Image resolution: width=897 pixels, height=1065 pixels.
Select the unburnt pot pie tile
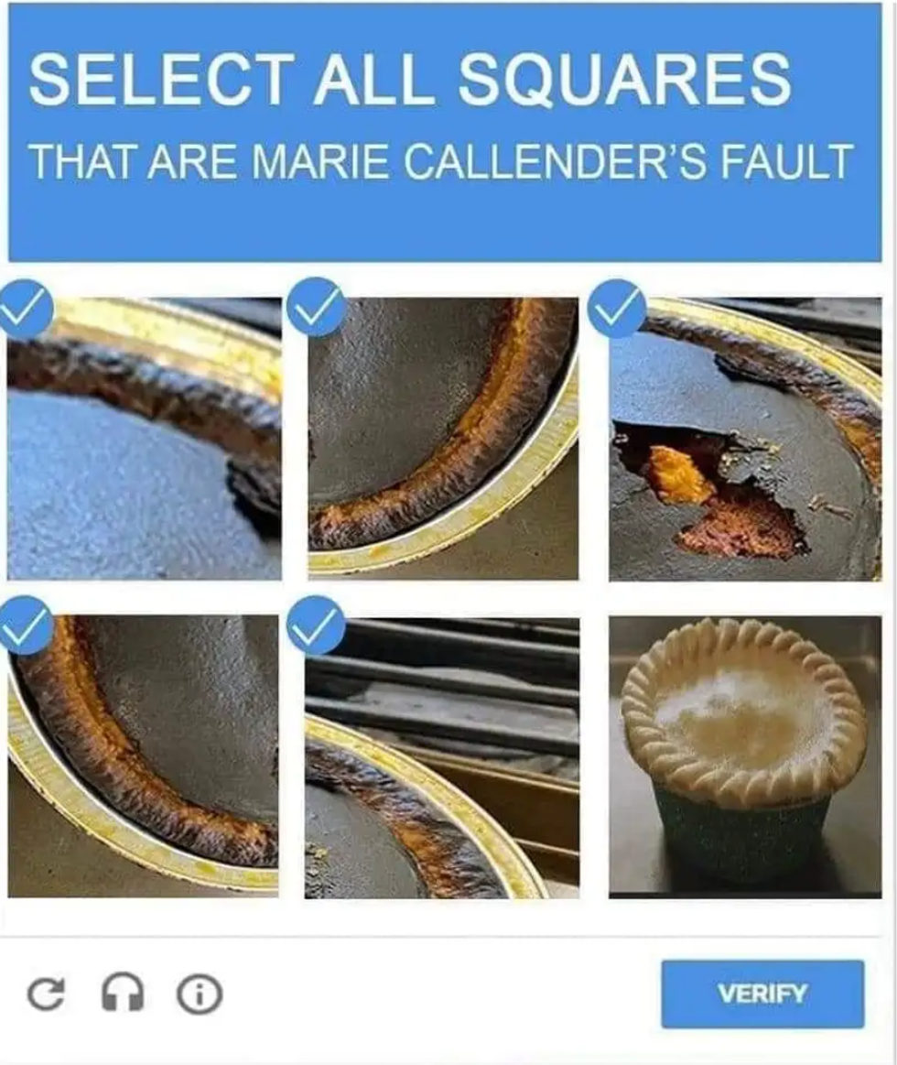coord(745,756)
